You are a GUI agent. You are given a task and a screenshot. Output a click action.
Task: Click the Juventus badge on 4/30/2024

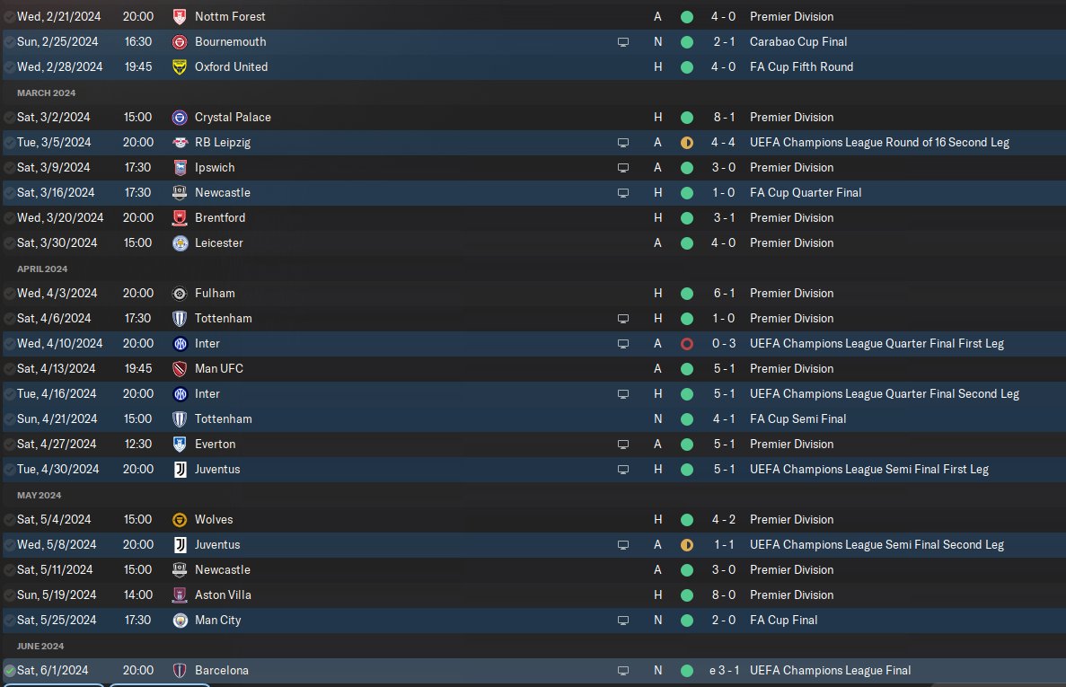pos(180,469)
